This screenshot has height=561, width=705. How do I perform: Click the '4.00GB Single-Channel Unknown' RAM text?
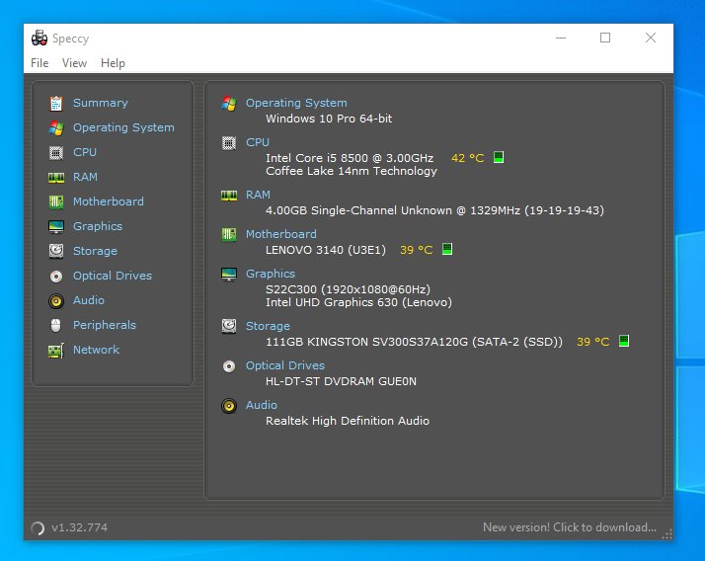click(358, 210)
